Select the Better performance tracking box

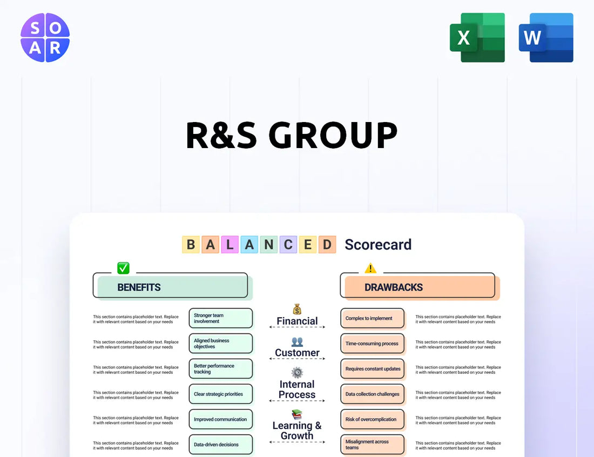pyautogui.click(x=221, y=369)
